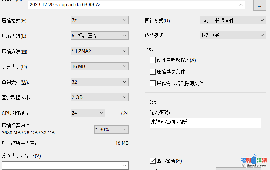Open the 压缩等级 standard compression dropdown
This screenshot has height=170, width=270.
(99, 36)
